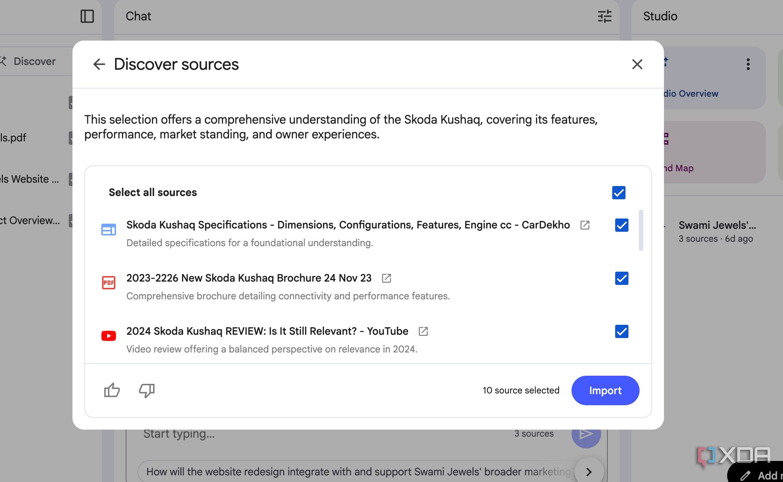Viewport: 783px width, 482px height.
Task: Expand the suggested question about website redesign
Action: [x=588, y=472]
